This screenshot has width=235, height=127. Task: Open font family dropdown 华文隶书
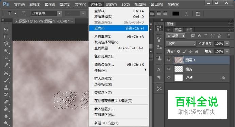click(x=59, y=14)
